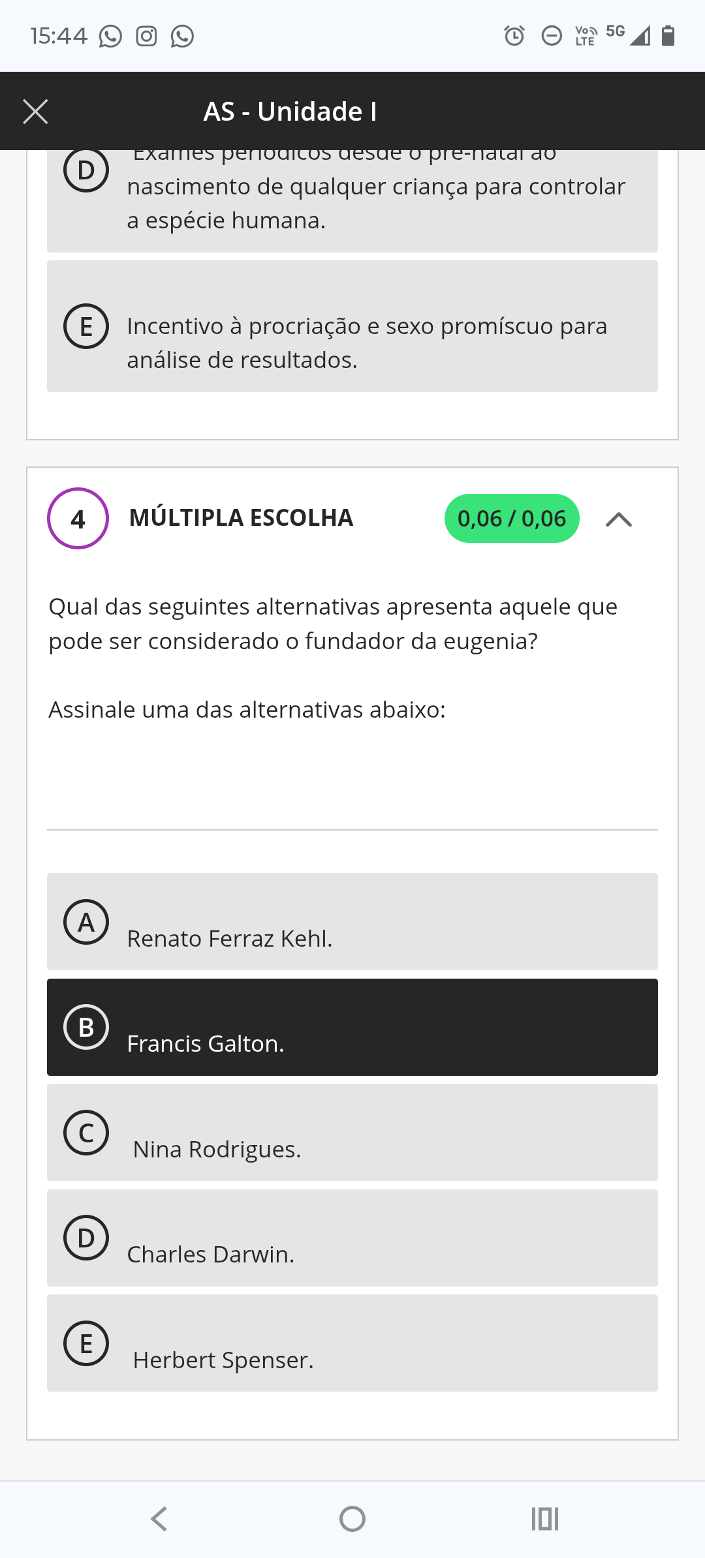705x1558 pixels.
Task: Open the recent apps overview
Action: (x=544, y=1518)
